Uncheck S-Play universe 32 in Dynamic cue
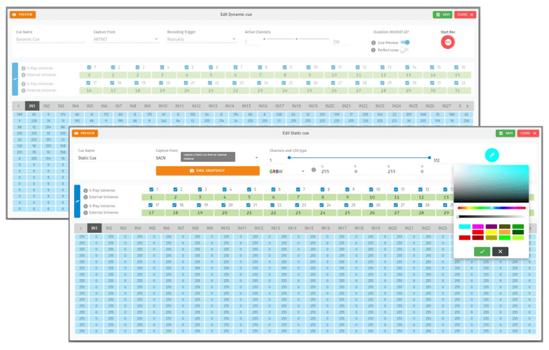Screen dimensions: 549x350 pyautogui.click(x=456, y=83)
